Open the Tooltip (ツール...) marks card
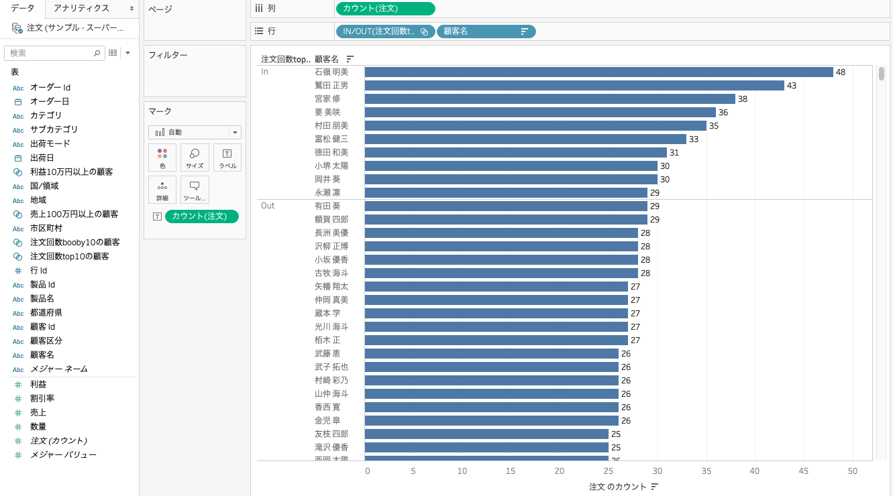 tap(195, 190)
